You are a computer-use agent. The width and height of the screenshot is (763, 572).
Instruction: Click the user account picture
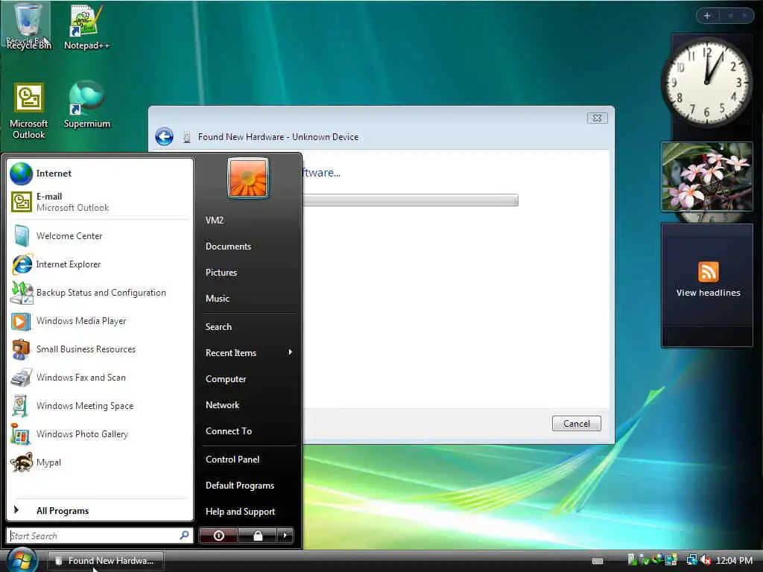click(247, 178)
